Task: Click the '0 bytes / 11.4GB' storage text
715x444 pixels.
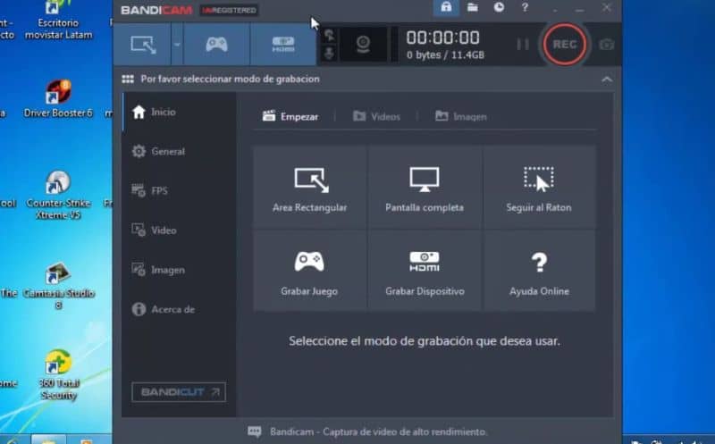Action: [x=445, y=55]
